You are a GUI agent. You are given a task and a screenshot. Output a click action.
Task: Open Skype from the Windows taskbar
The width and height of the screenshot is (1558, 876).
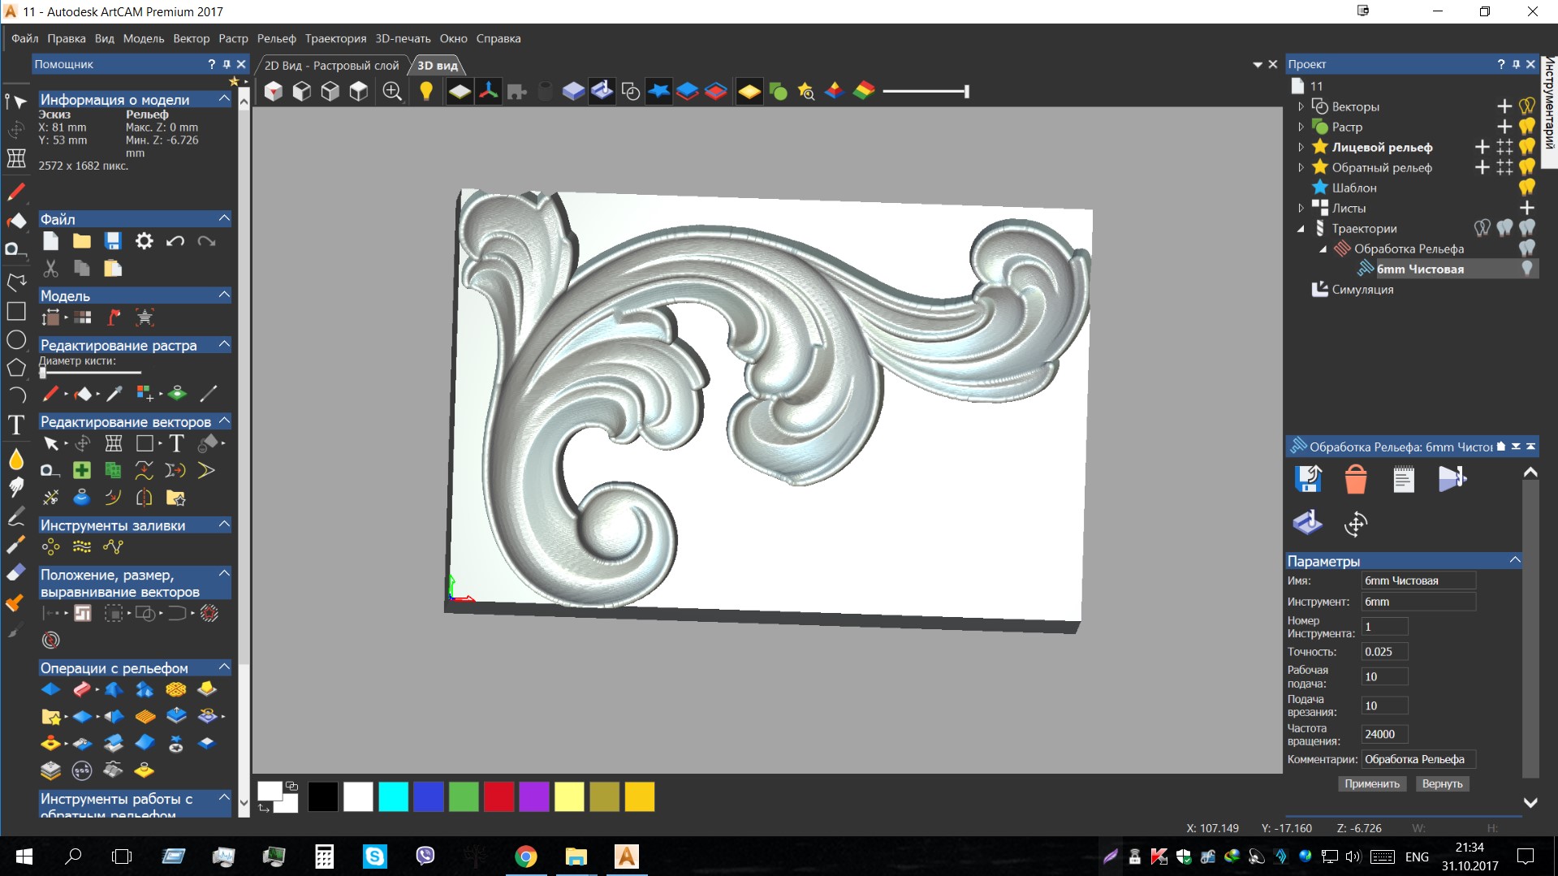[374, 857]
